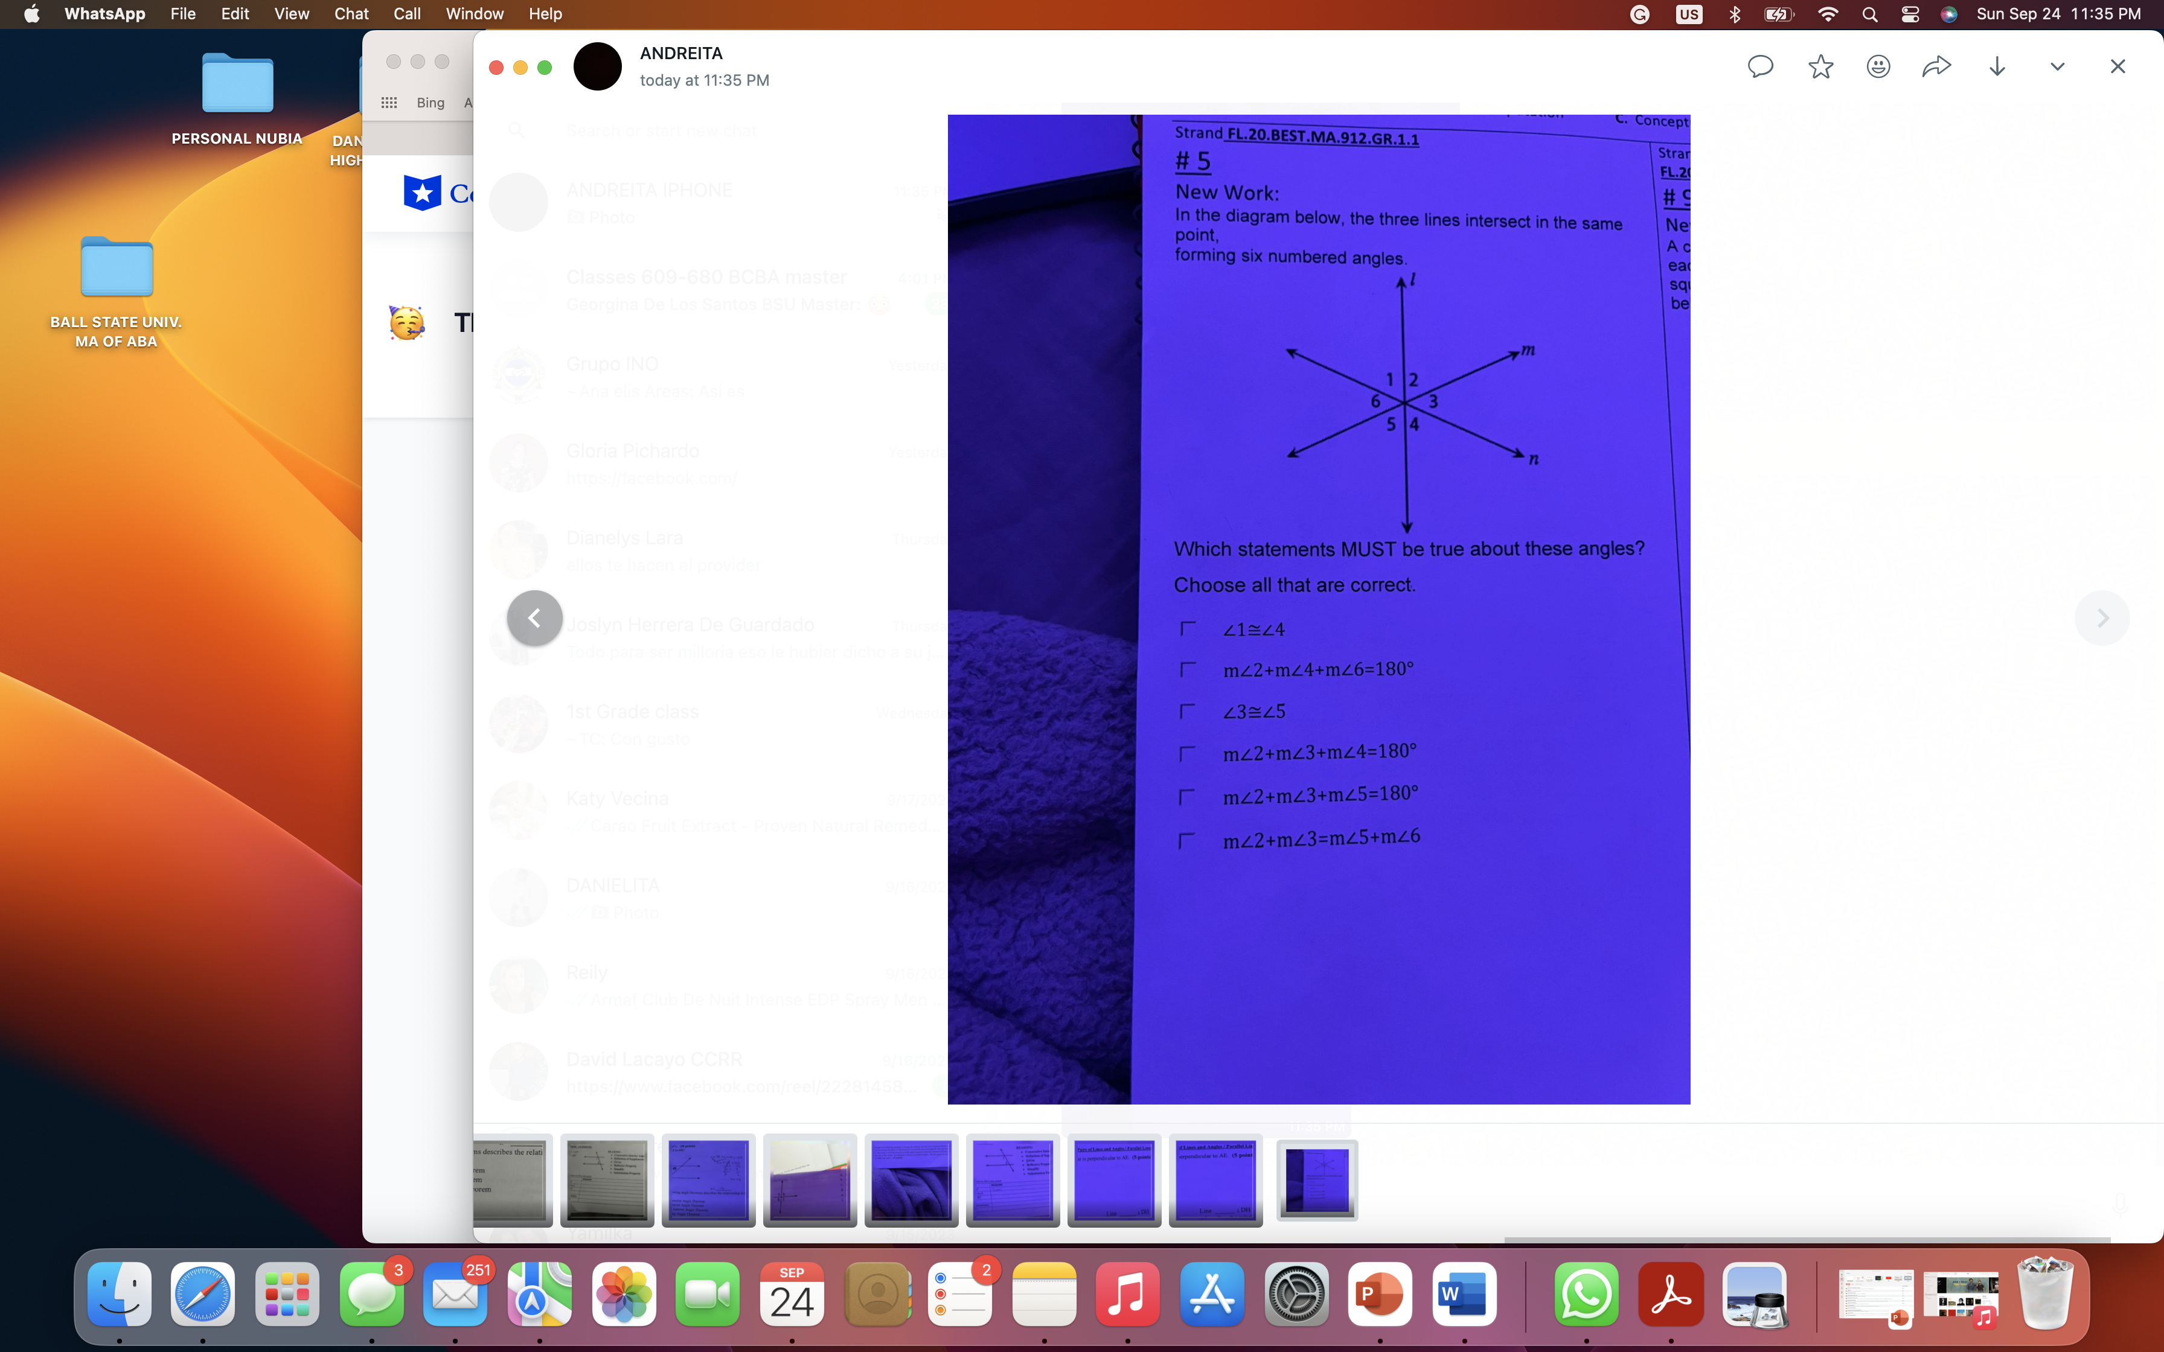Go to the previous photo with the left arrow
The width and height of the screenshot is (2164, 1352).
[x=534, y=618]
